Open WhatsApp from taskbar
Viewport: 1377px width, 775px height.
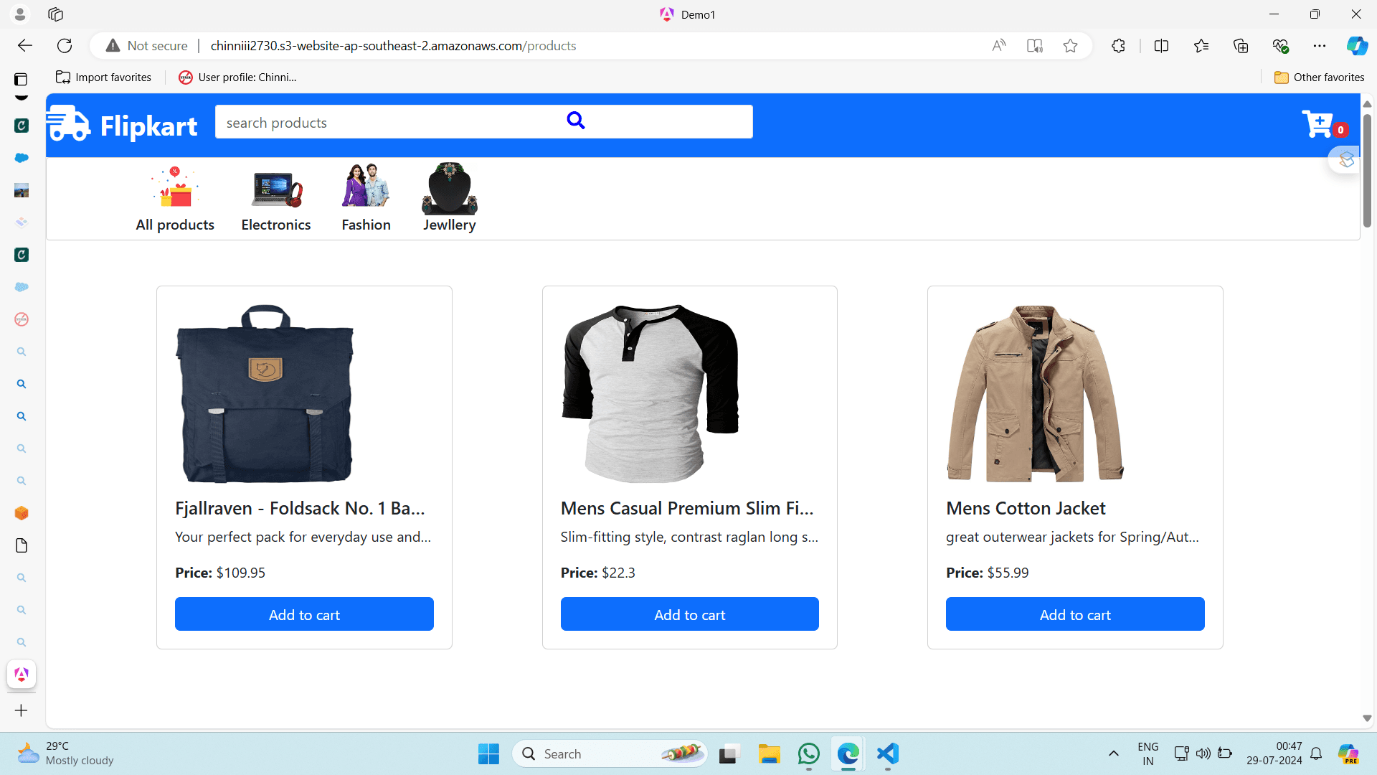[808, 753]
